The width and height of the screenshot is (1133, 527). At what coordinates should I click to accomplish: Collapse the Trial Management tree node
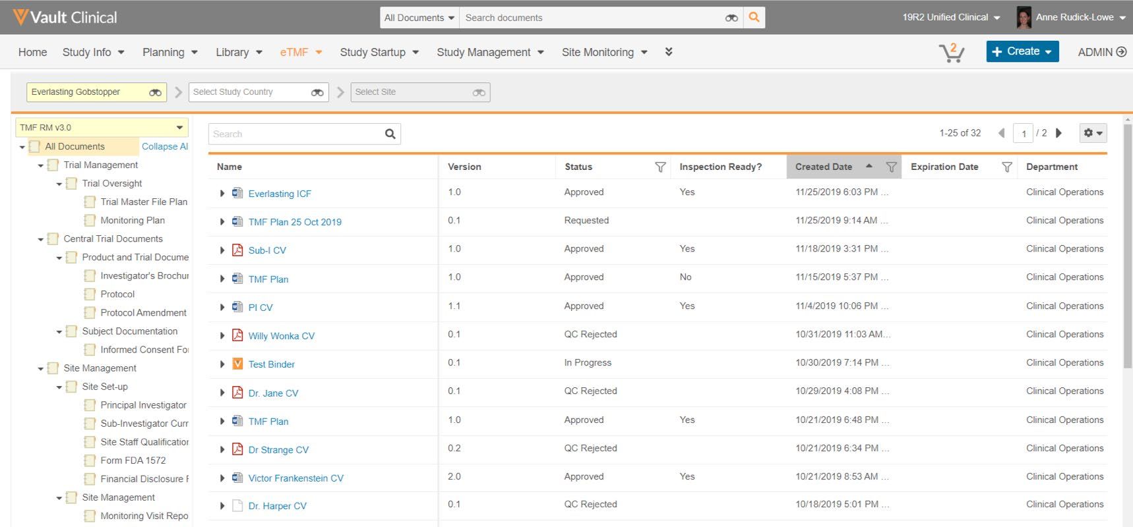[x=41, y=165]
